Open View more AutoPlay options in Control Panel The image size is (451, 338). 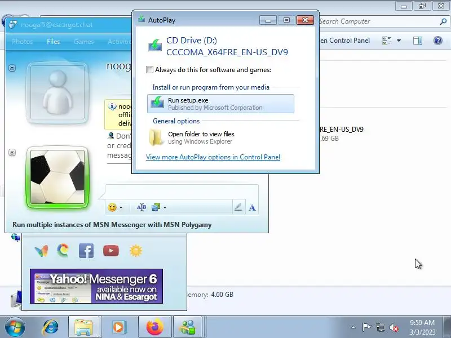click(213, 157)
